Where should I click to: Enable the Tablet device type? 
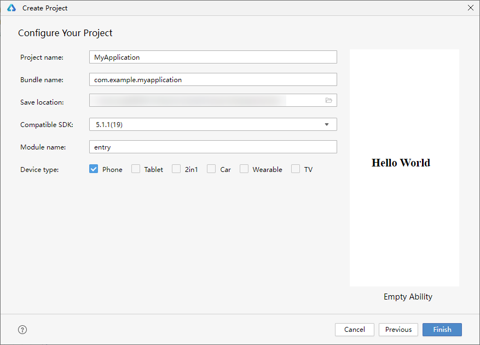point(136,169)
